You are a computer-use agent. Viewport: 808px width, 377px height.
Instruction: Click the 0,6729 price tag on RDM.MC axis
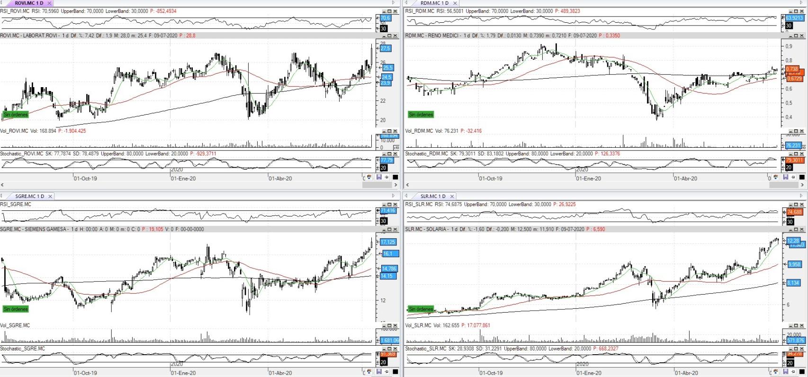(794, 79)
